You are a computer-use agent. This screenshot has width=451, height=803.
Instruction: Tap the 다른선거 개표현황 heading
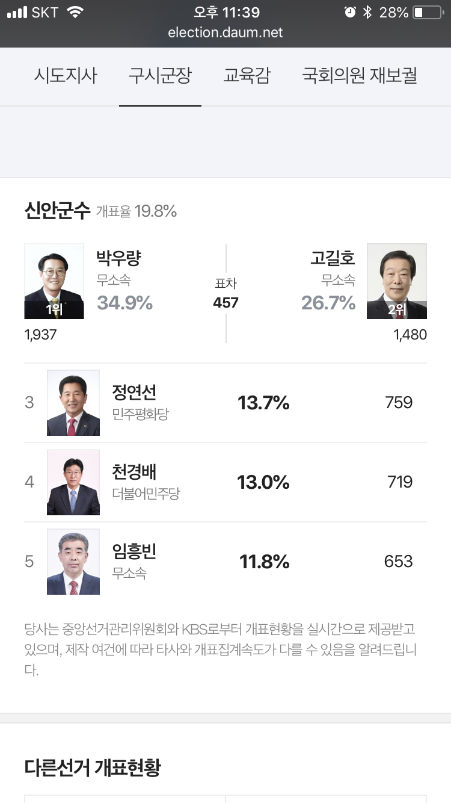[x=92, y=767]
